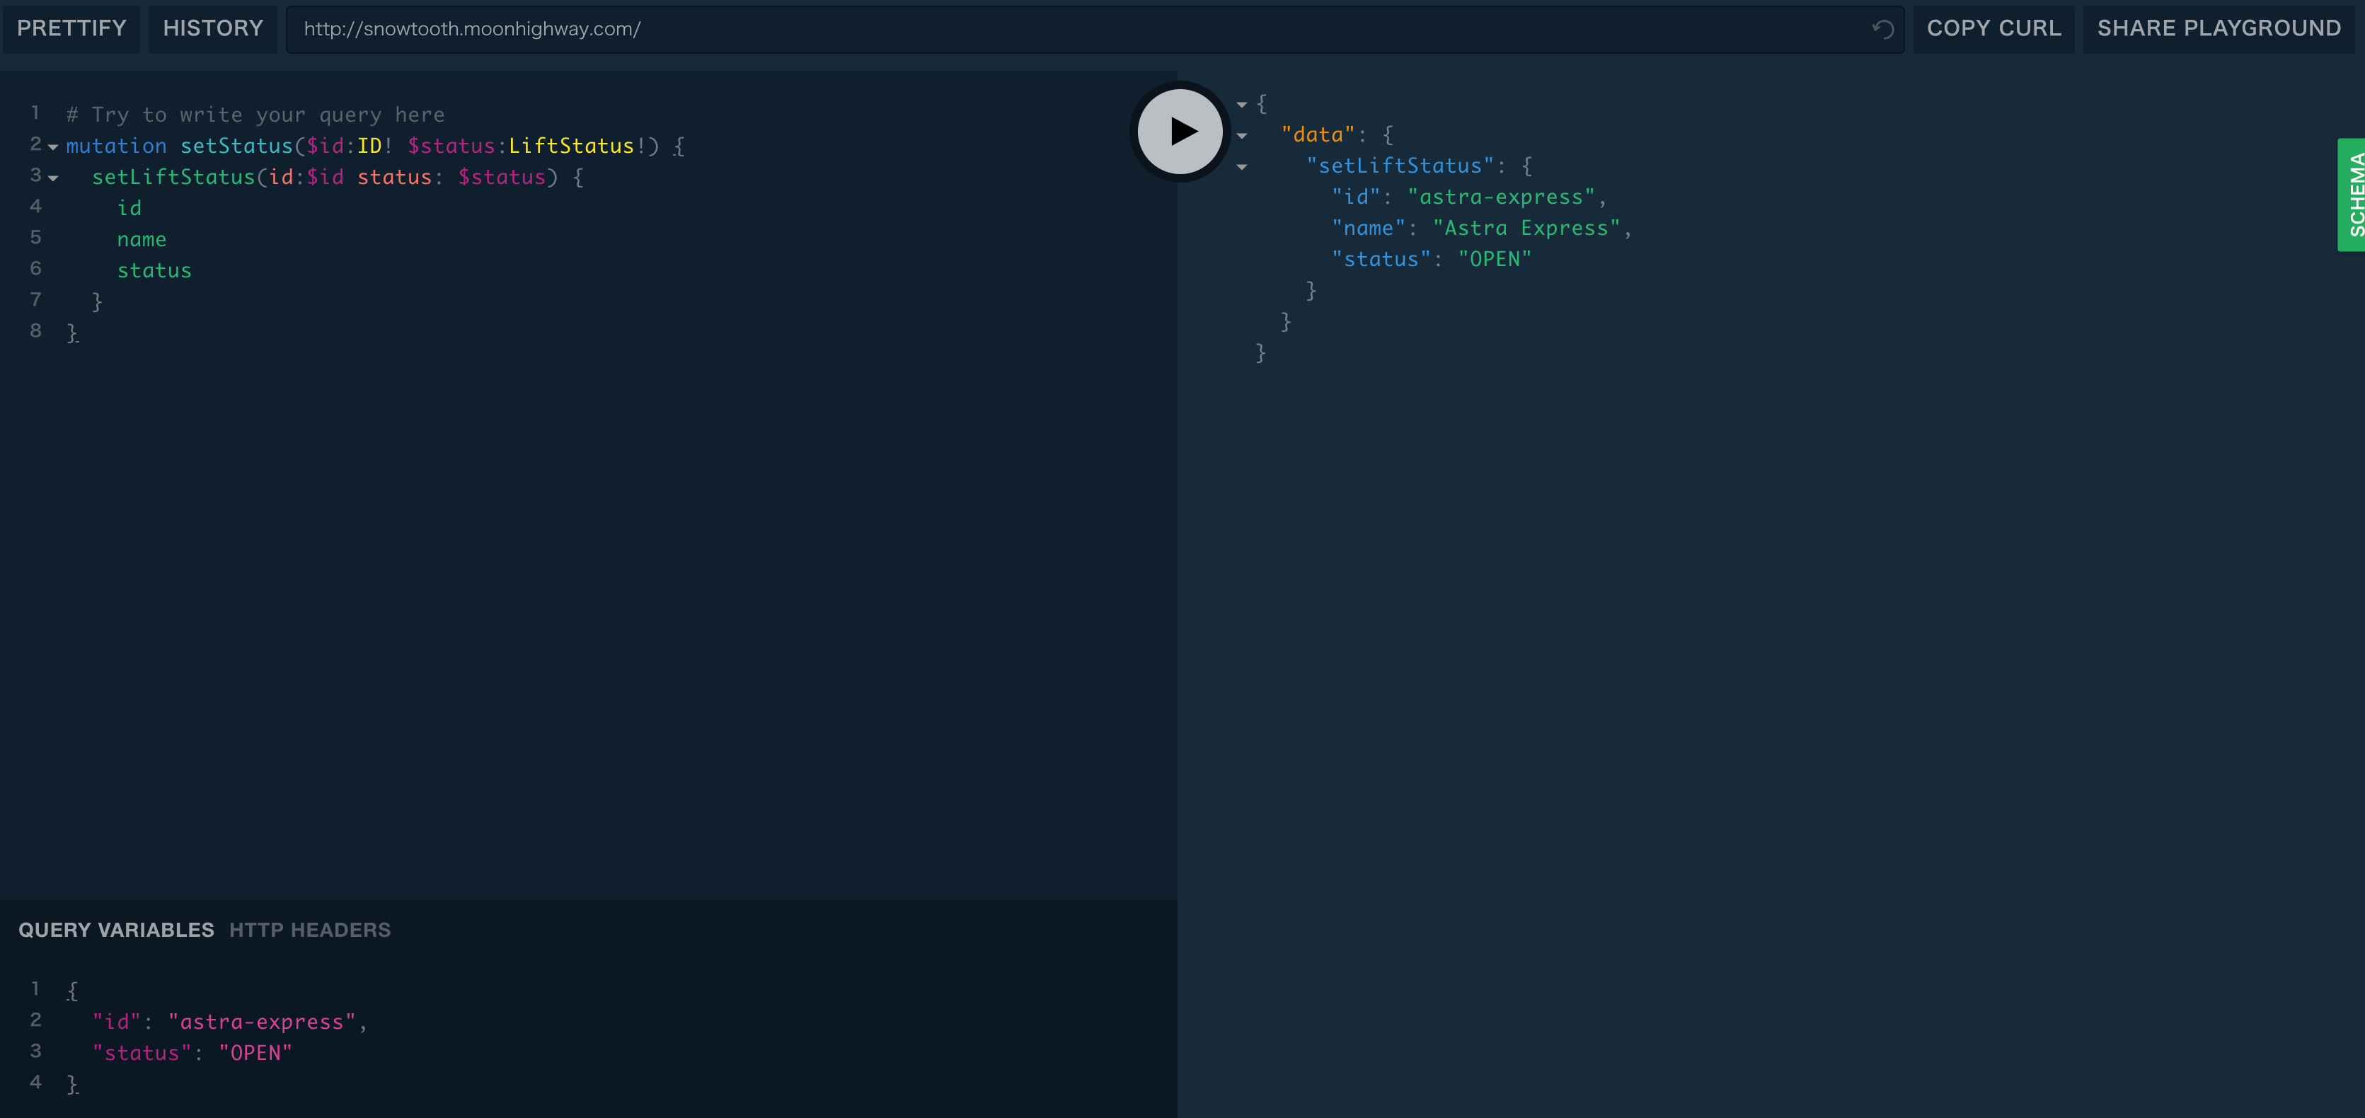
Task: Switch to the HTTP HEADERS tab
Action: (x=309, y=930)
